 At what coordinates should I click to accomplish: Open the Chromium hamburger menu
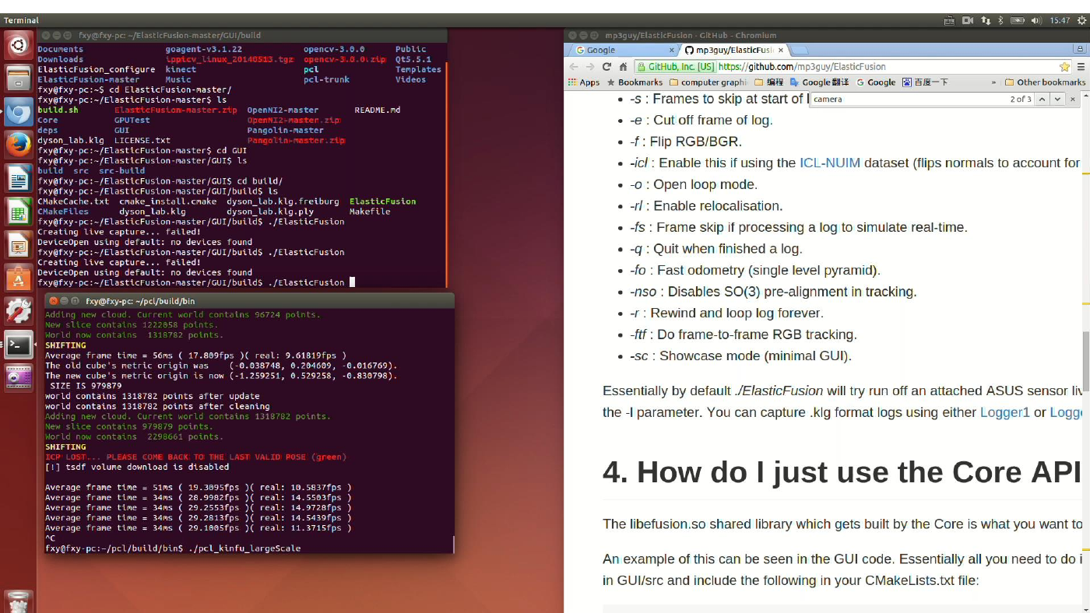pyautogui.click(x=1082, y=67)
